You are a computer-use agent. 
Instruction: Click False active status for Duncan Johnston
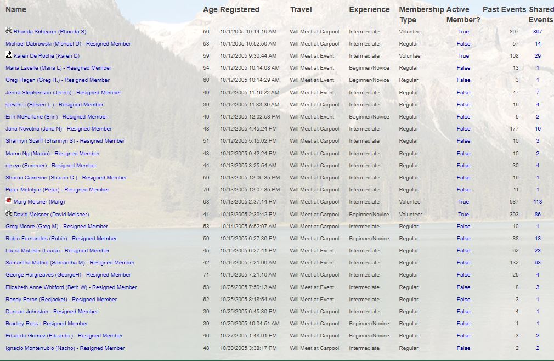pos(463,312)
